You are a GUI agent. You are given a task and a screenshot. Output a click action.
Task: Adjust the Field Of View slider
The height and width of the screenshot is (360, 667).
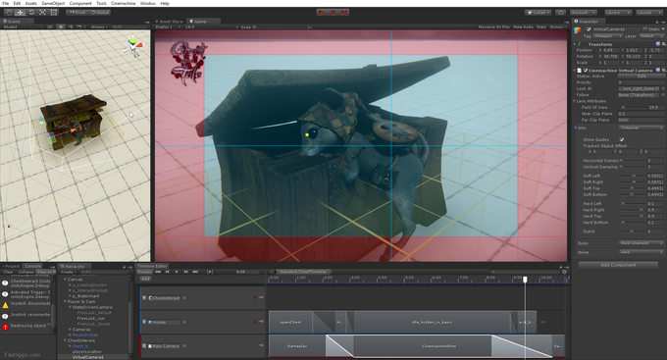coord(632,108)
